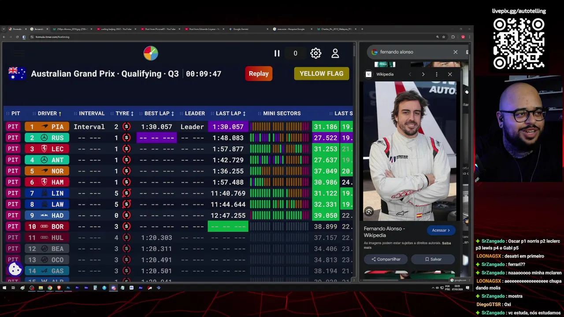This screenshot has width=564, height=317.
Task: Open a new browser tab
Action: click(362, 29)
